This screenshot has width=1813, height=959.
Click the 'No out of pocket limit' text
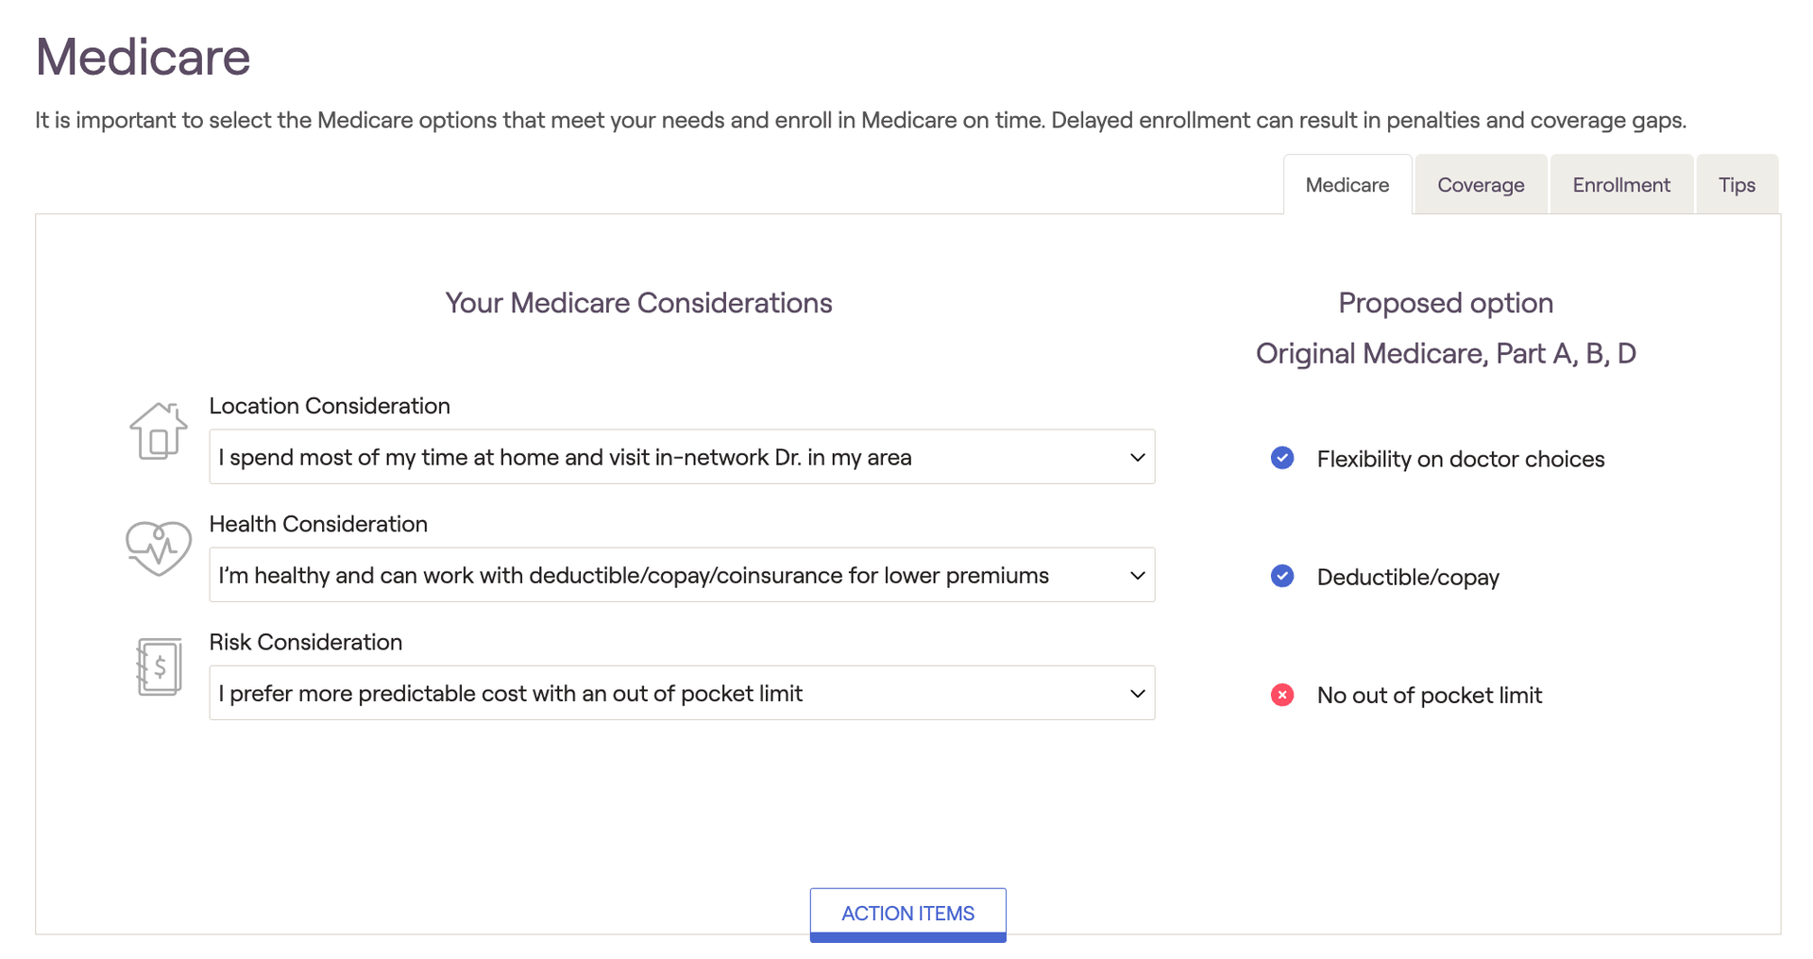pos(1430,695)
